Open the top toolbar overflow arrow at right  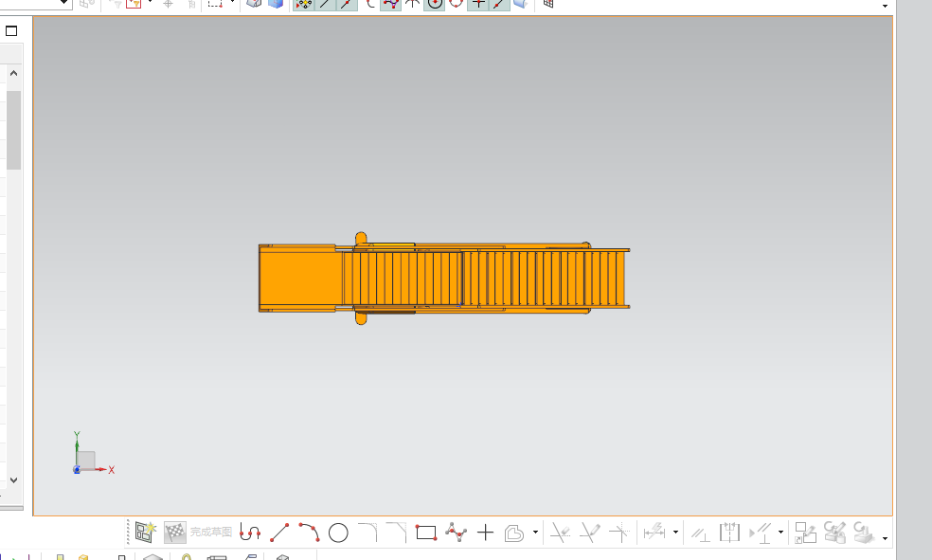coord(885,6)
